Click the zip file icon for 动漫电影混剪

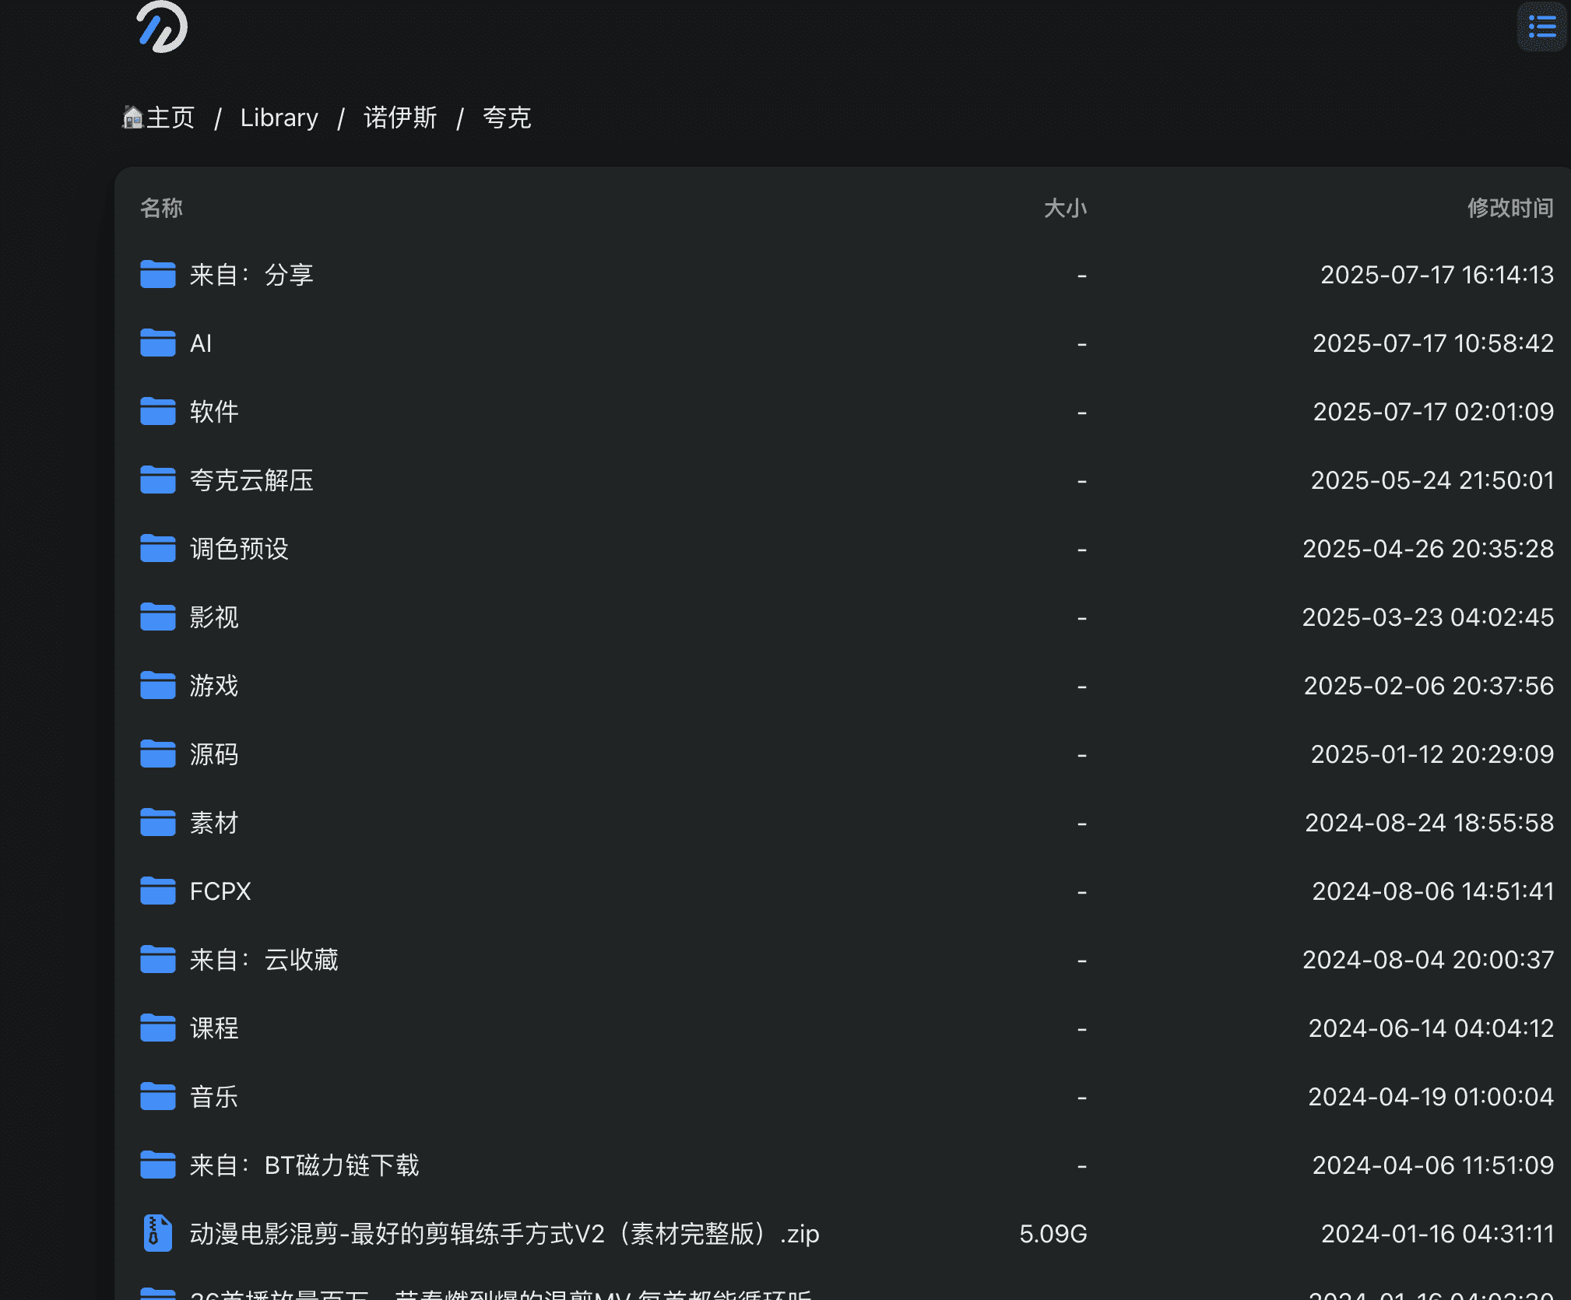(x=158, y=1234)
